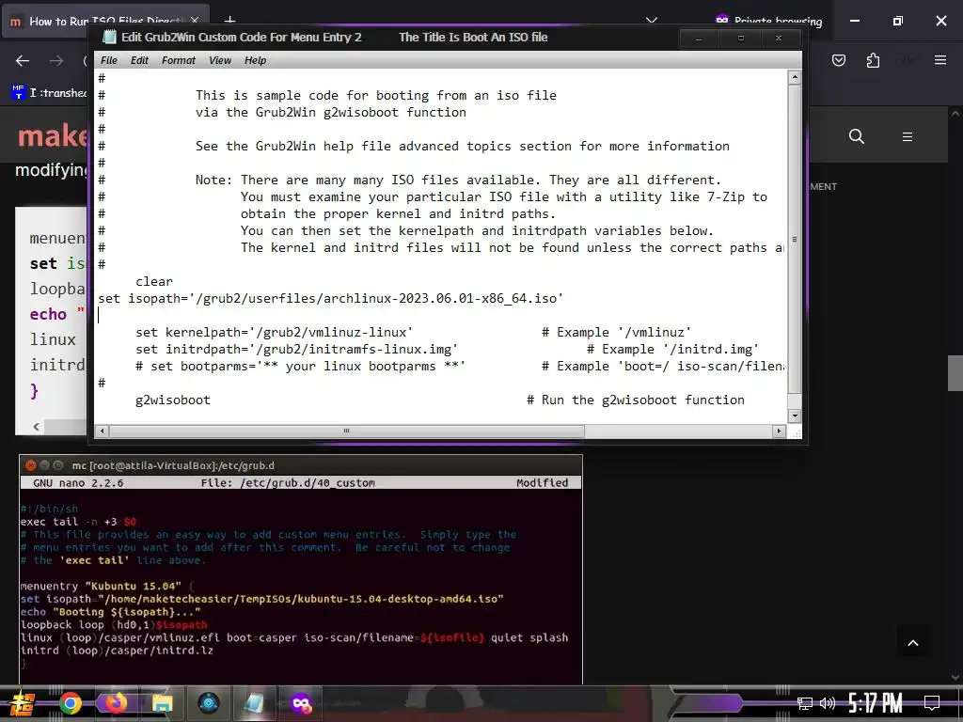963x722 pixels.
Task: Open File Explorer from the taskbar
Action: click(162, 703)
